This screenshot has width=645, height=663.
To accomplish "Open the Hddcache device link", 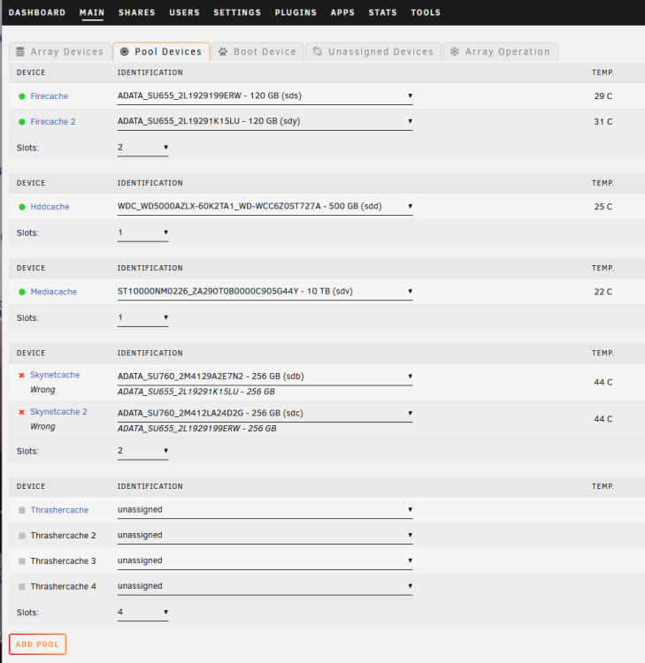I will point(50,207).
